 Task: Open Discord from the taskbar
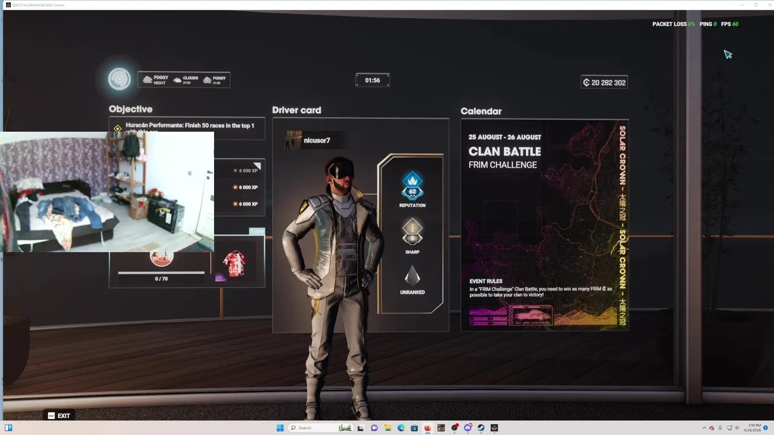tap(467, 428)
